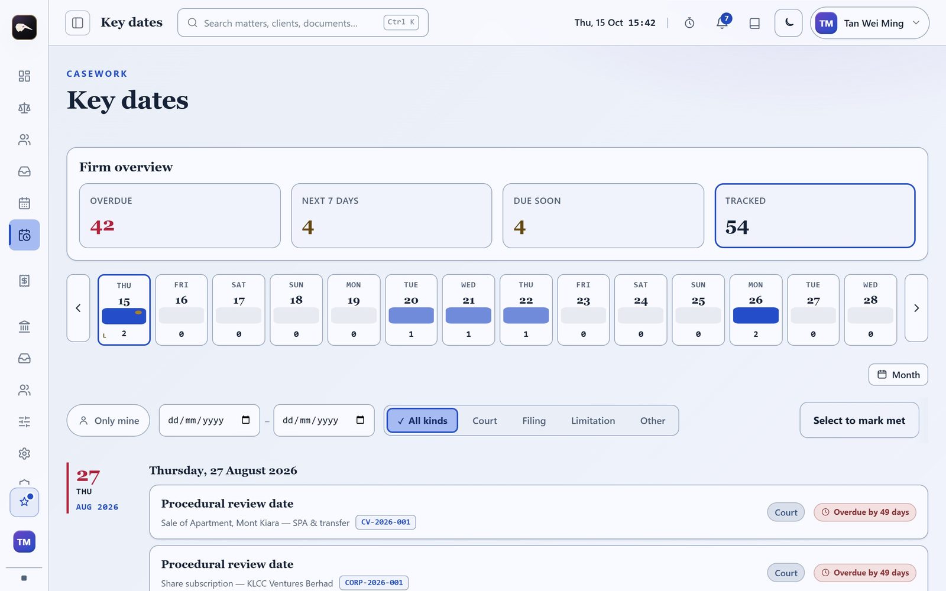Open dashboard grid icon in sidebar
The image size is (946, 591).
tap(24, 76)
